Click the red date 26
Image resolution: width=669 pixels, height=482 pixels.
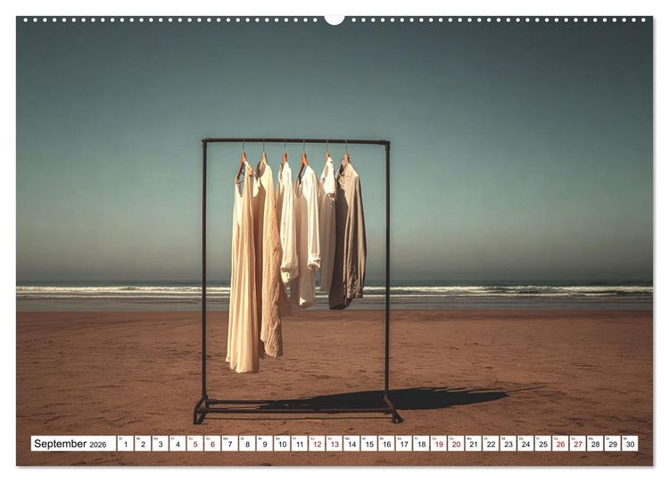tap(561, 444)
